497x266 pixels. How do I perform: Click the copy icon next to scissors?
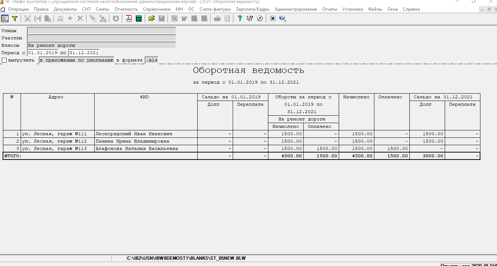[x=38, y=18]
